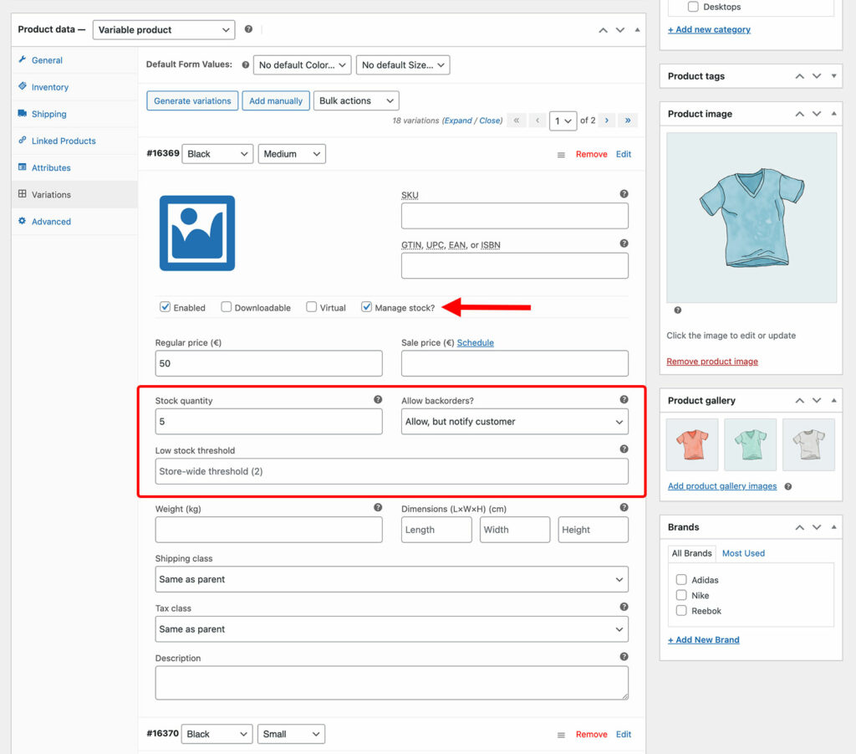Image resolution: width=856 pixels, height=754 pixels.
Task: Move Product data panel down
Action: pos(620,29)
